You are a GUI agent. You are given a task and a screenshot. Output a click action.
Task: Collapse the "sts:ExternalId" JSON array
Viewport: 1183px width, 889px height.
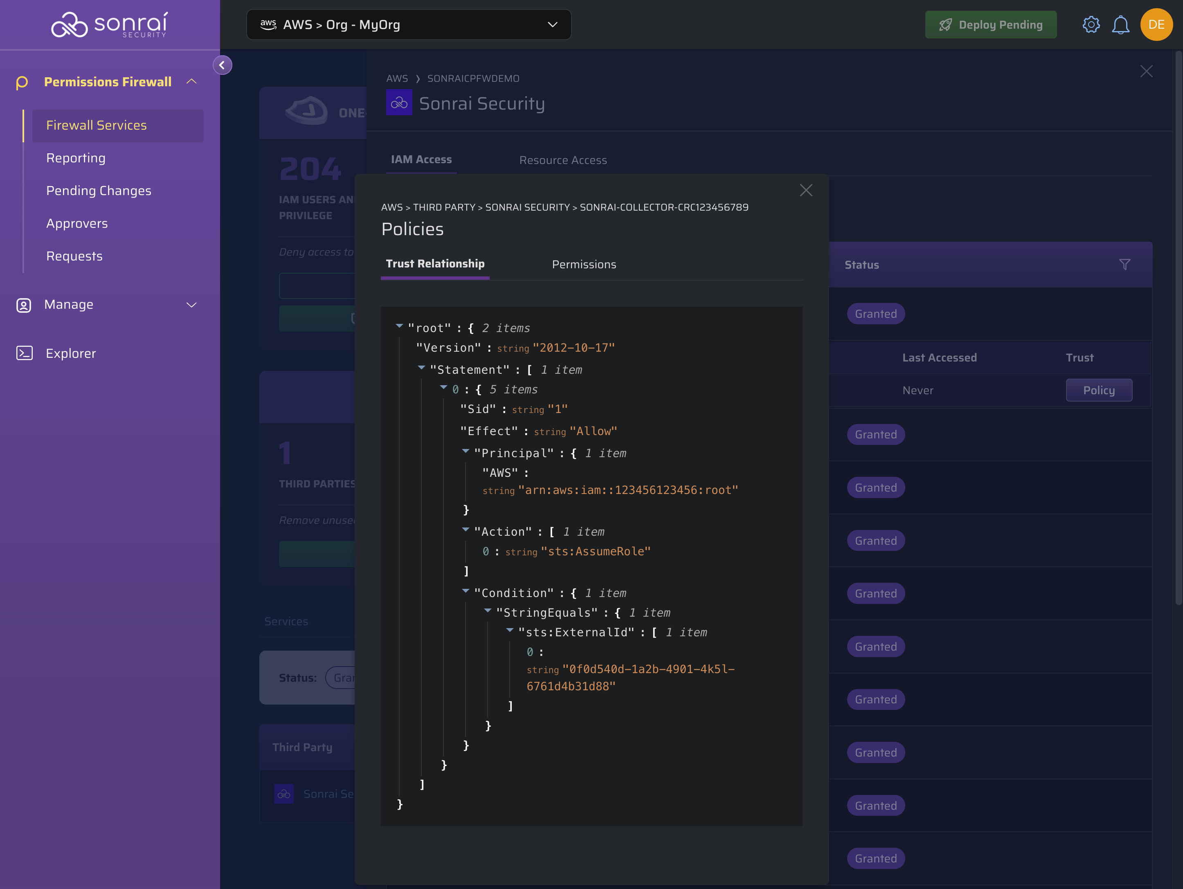[510, 630]
